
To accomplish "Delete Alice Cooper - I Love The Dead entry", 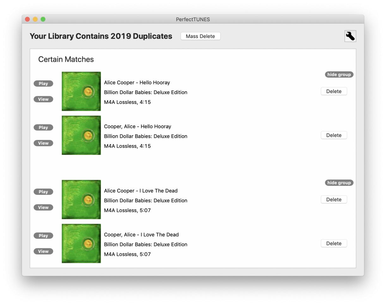I will [x=334, y=200].
